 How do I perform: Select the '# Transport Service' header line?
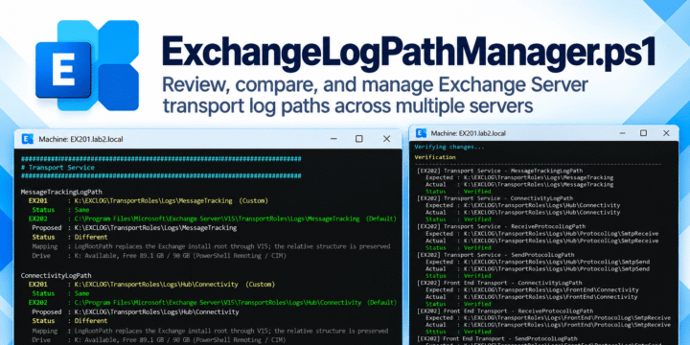coord(57,167)
